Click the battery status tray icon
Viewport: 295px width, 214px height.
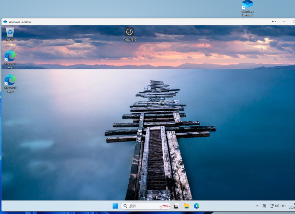tap(283, 206)
